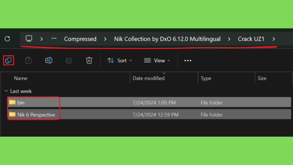Open the Sort dropdown

tap(120, 60)
